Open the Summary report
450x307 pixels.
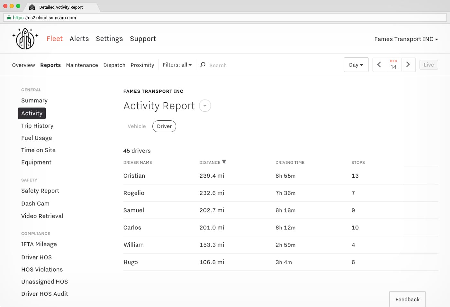[x=34, y=100]
